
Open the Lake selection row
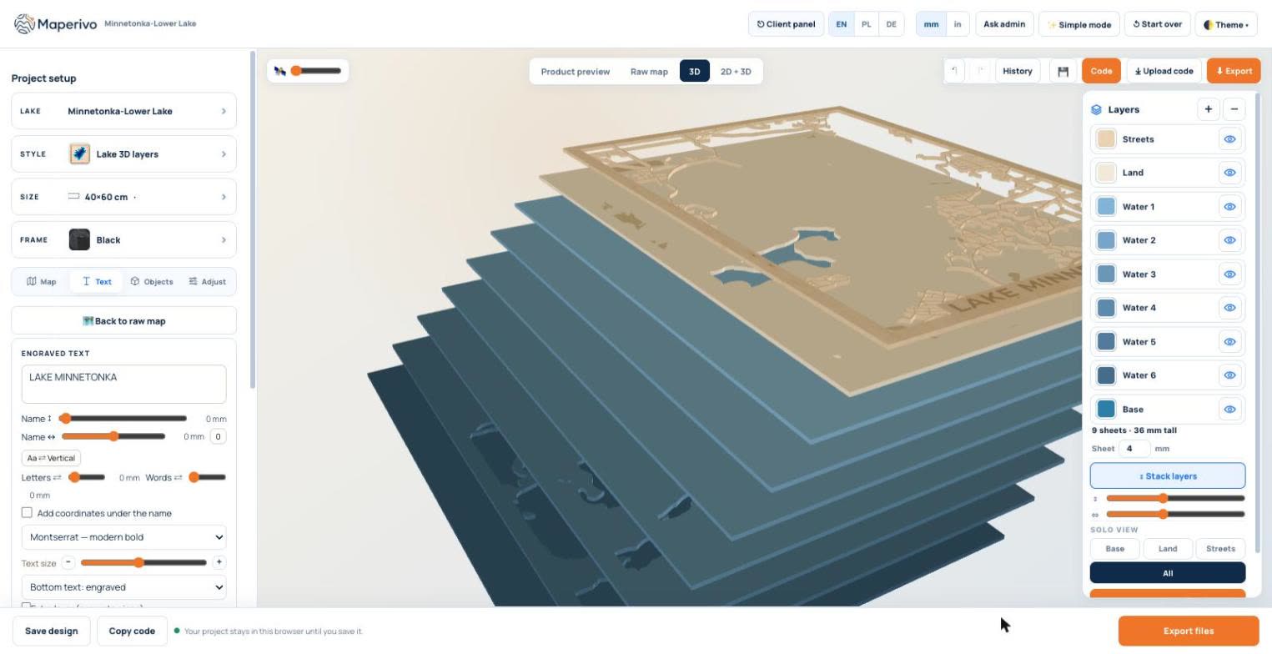pyautogui.click(x=123, y=111)
